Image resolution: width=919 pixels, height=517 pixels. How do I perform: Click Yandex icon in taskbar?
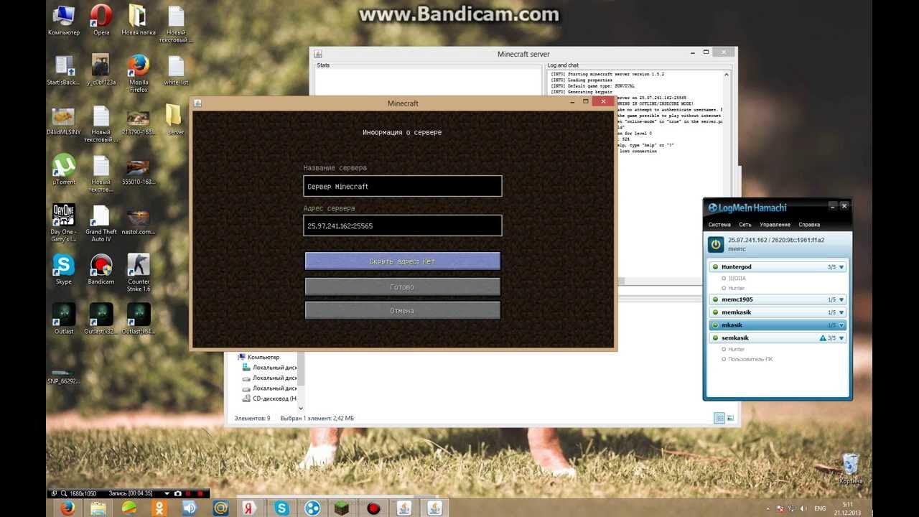point(249,508)
